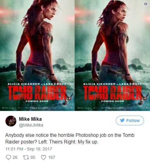The image size is (150, 164).
Task: Open the fixed-up poster image on the right
Action: pos(112,55)
